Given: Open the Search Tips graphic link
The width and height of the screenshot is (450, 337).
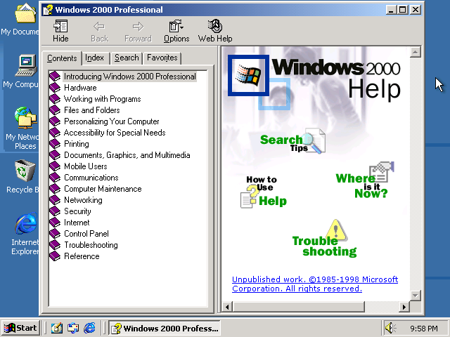Looking at the screenshot, I should click(x=292, y=142).
